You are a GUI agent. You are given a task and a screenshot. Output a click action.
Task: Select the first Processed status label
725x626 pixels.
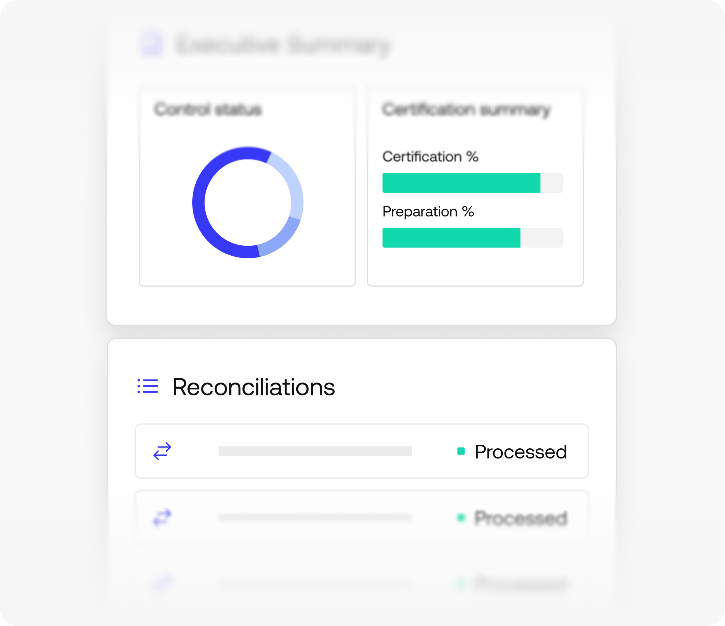[521, 451]
